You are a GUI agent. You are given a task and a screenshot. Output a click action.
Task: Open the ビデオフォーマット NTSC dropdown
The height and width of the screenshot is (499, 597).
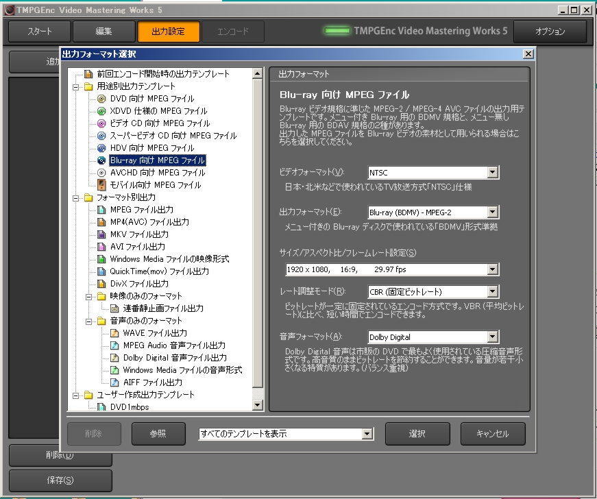point(492,173)
